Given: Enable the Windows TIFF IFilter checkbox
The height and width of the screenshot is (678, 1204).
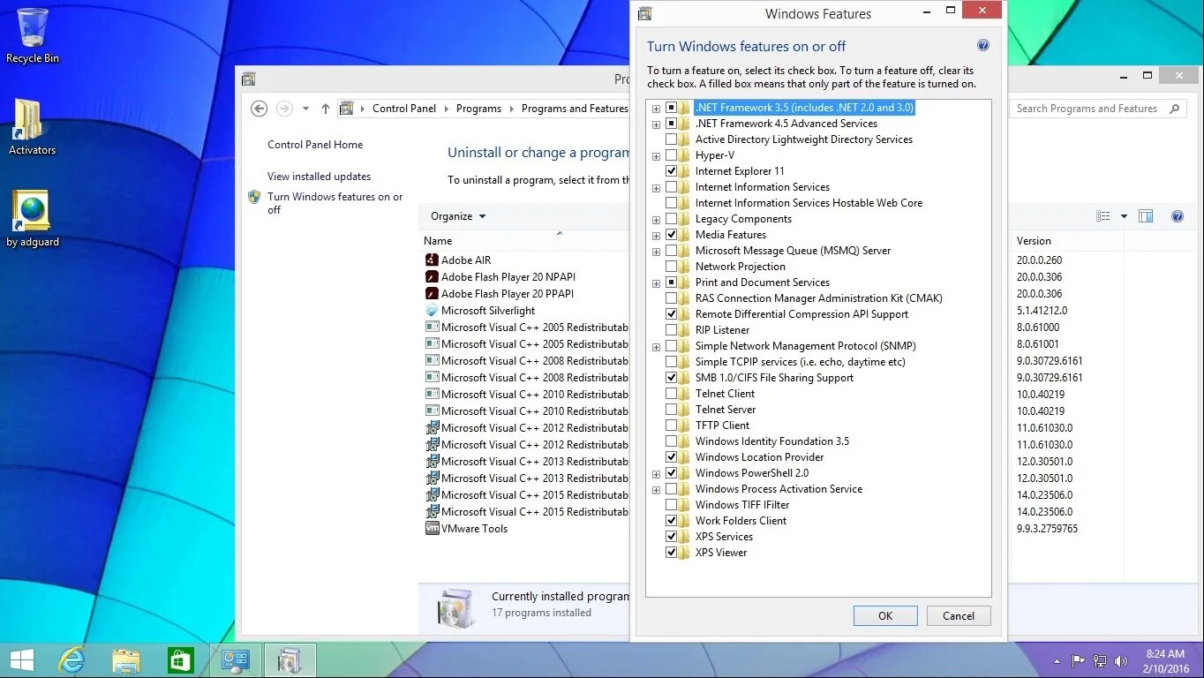Looking at the screenshot, I should click(672, 505).
